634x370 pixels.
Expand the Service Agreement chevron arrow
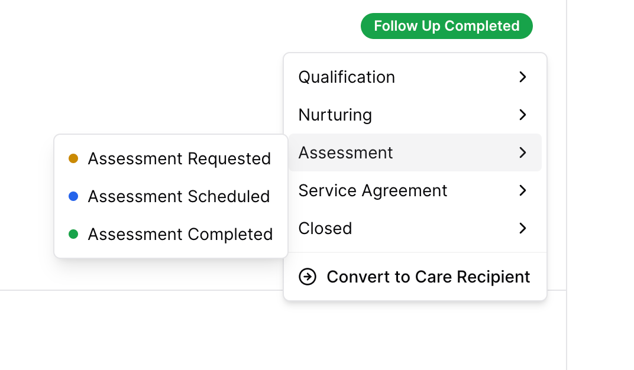pos(522,190)
